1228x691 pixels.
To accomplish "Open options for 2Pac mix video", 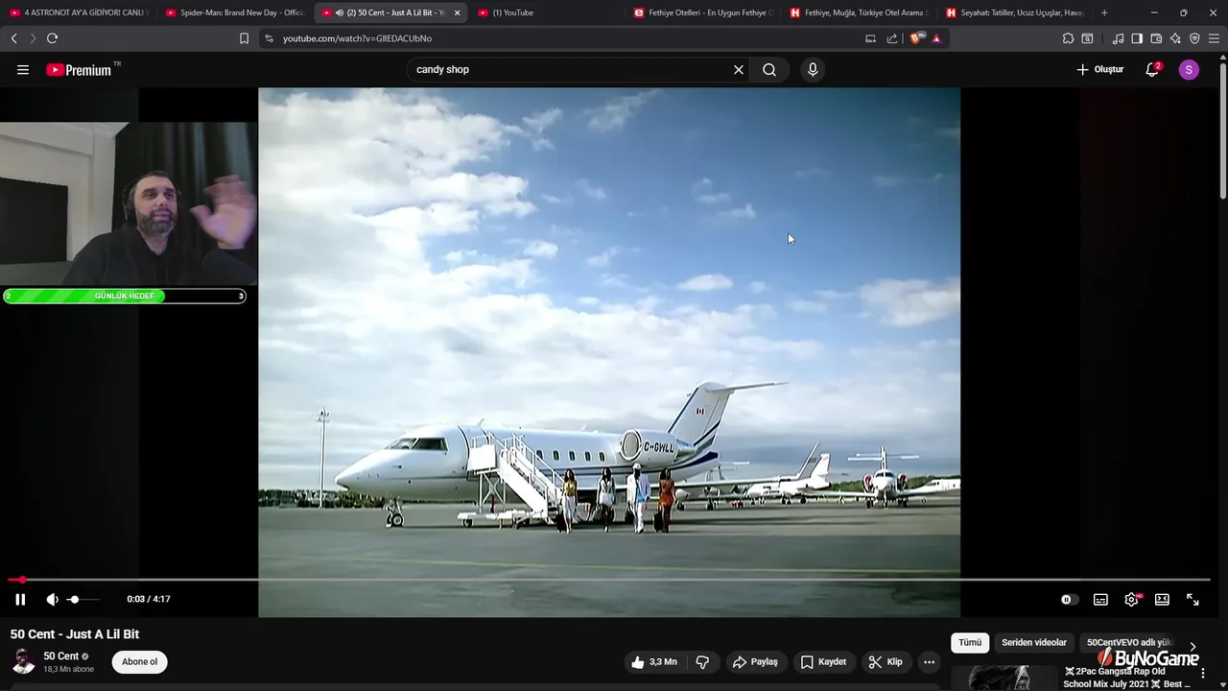I will tap(1203, 674).
